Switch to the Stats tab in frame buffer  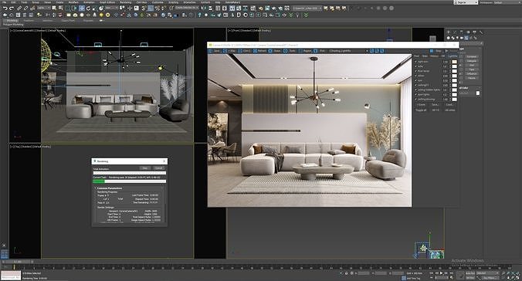click(x=425, y=56)
